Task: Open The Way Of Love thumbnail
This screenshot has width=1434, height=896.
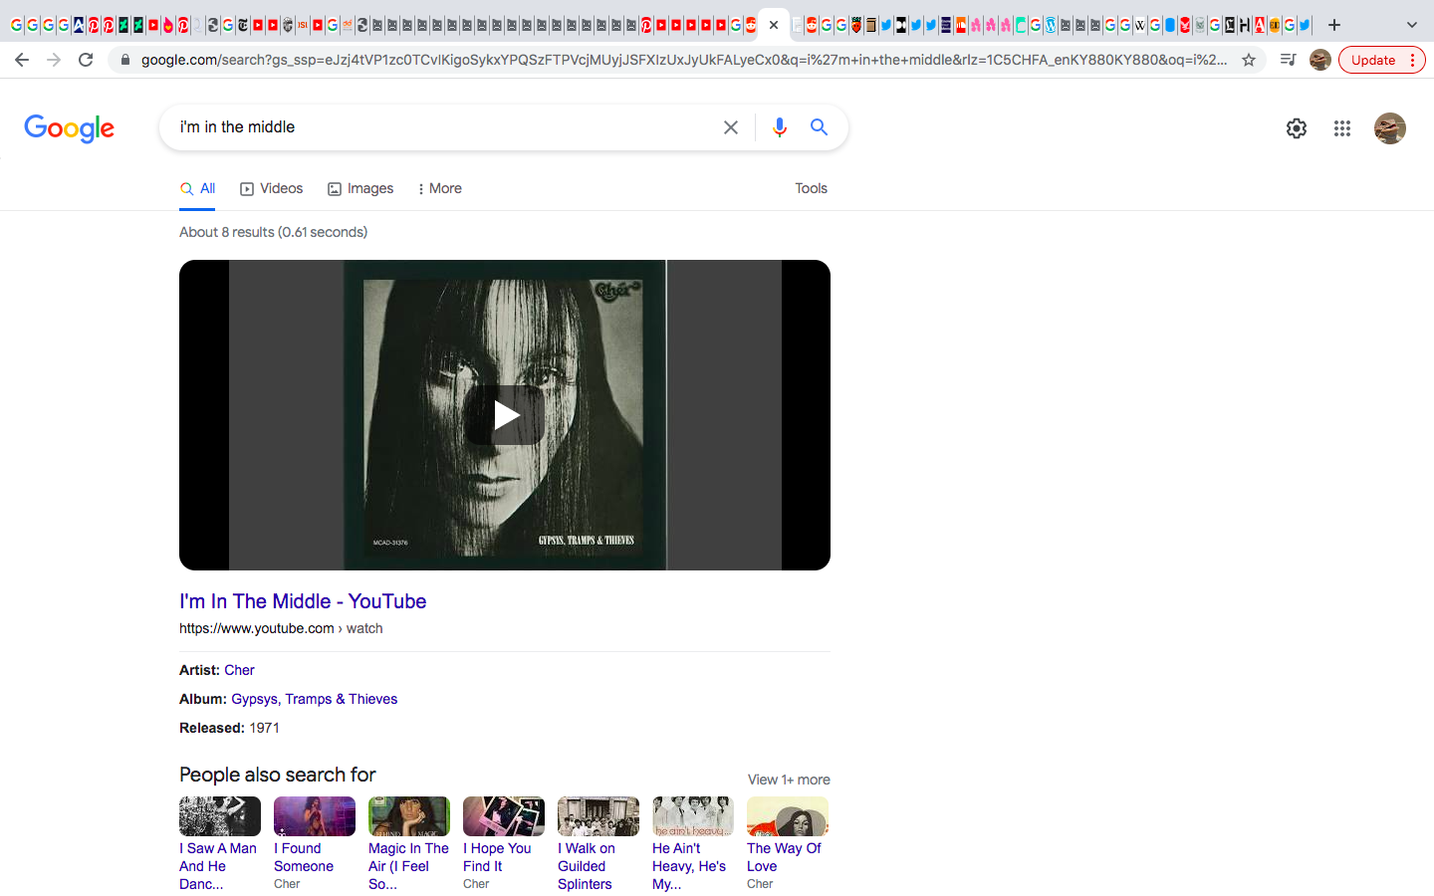Action: pos(788,816)
